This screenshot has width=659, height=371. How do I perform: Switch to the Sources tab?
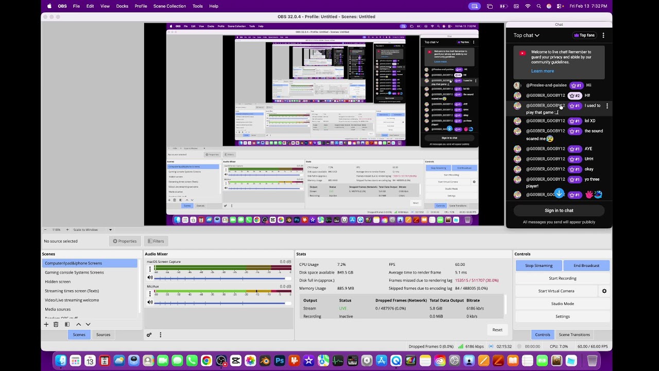click(x=103, y=335)
